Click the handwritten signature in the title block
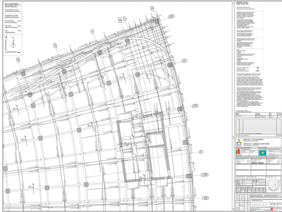The width and height of the screenshot is (282, 212). [258, 163]
